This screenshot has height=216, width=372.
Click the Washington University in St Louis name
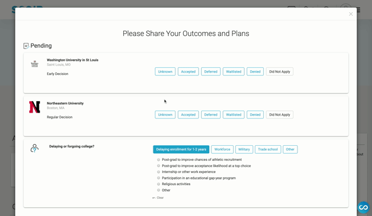(x=72, y=60)
